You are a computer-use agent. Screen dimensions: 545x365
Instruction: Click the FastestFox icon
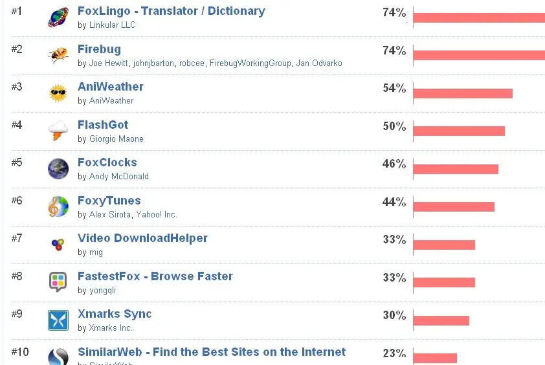coord(58,282)
